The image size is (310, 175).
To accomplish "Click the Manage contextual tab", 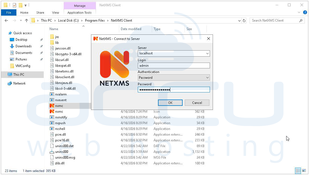I will [80, 5].
